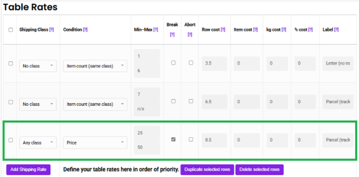The width and height of the screenshot is (359, 177).
Task: Open the Min–Max help [?] icon
Action: [x=156, y=30]
